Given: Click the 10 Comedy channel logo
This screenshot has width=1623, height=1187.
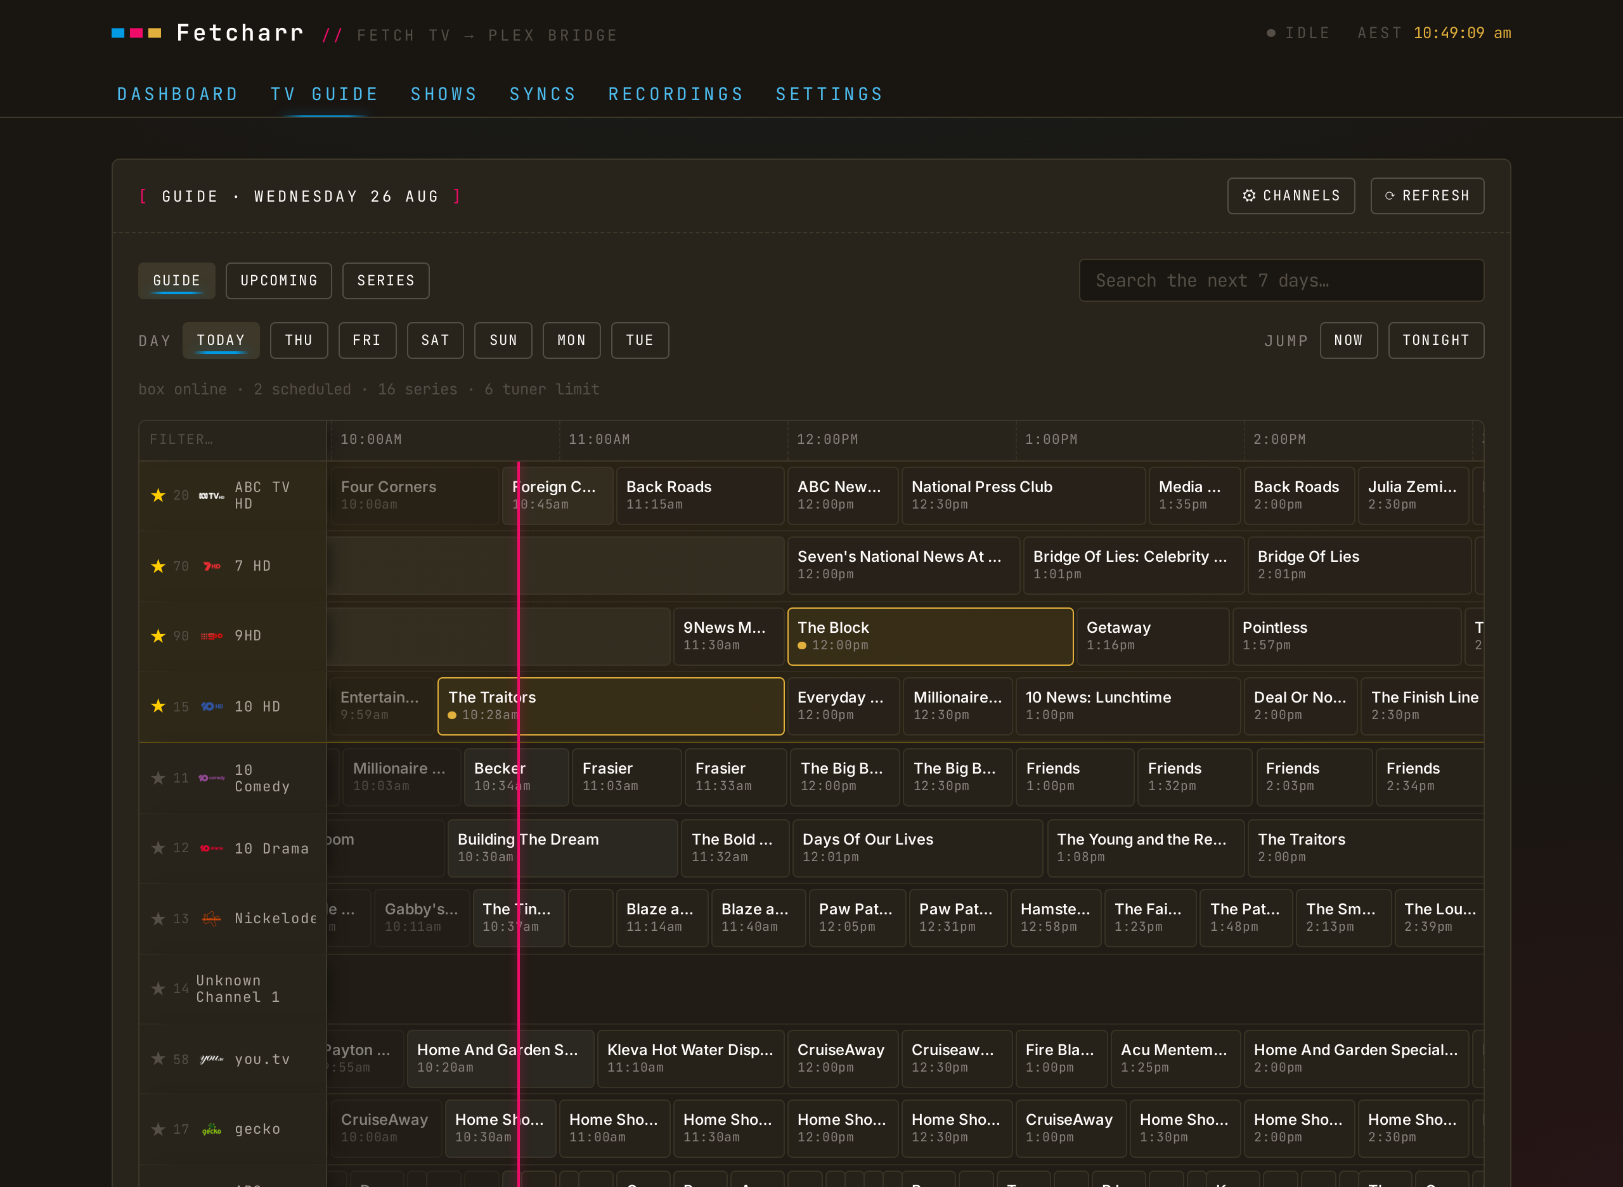Looking at the screenshot, I should click(211, 778).
